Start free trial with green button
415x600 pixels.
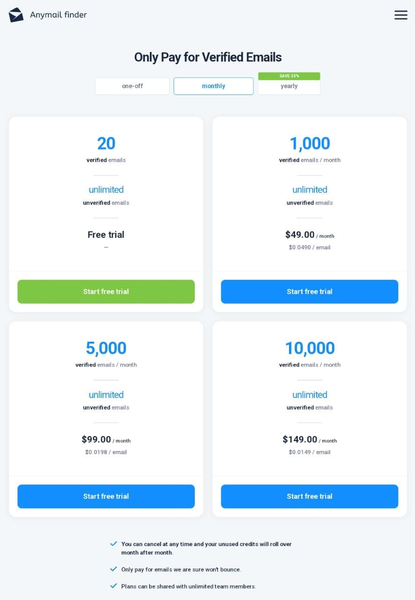click(106, 292)
